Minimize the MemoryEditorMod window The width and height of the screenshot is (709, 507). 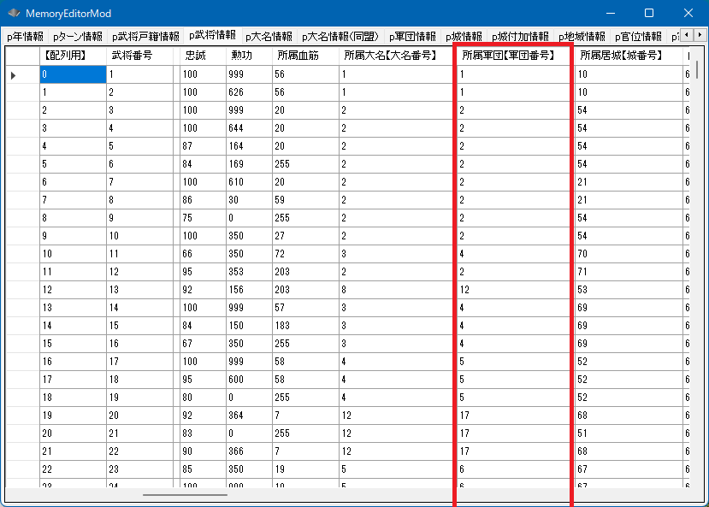(609, 14)
